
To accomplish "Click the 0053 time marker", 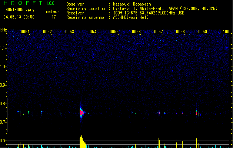I will click(x=70, y=32).
